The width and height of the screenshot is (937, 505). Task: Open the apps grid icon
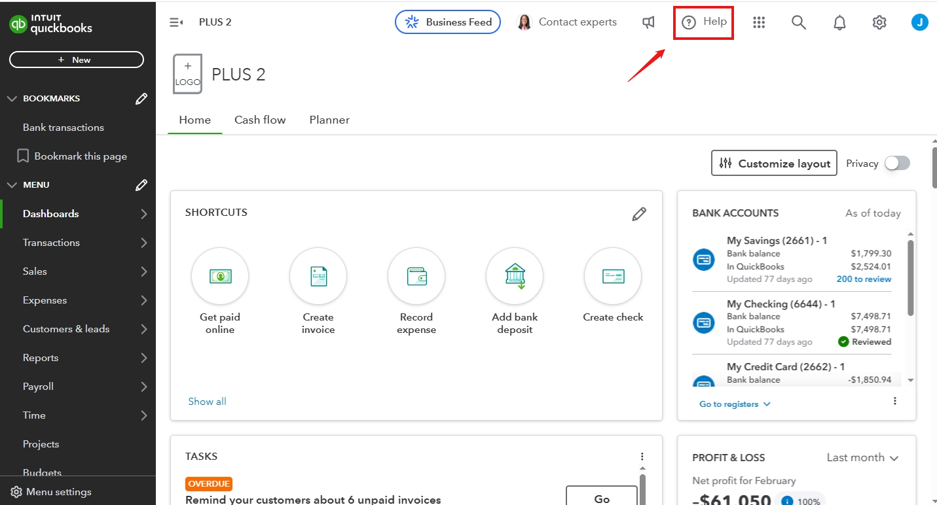(759, 22)
